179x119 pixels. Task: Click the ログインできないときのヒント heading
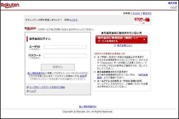pyautogui.click(x=110, y=54)
